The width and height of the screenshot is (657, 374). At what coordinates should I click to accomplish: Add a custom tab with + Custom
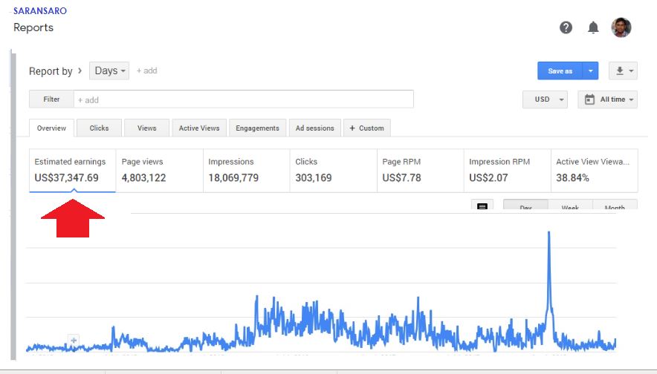point(366,128)
